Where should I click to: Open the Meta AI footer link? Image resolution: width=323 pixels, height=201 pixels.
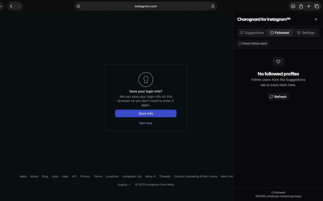click(x=150, y=176)
